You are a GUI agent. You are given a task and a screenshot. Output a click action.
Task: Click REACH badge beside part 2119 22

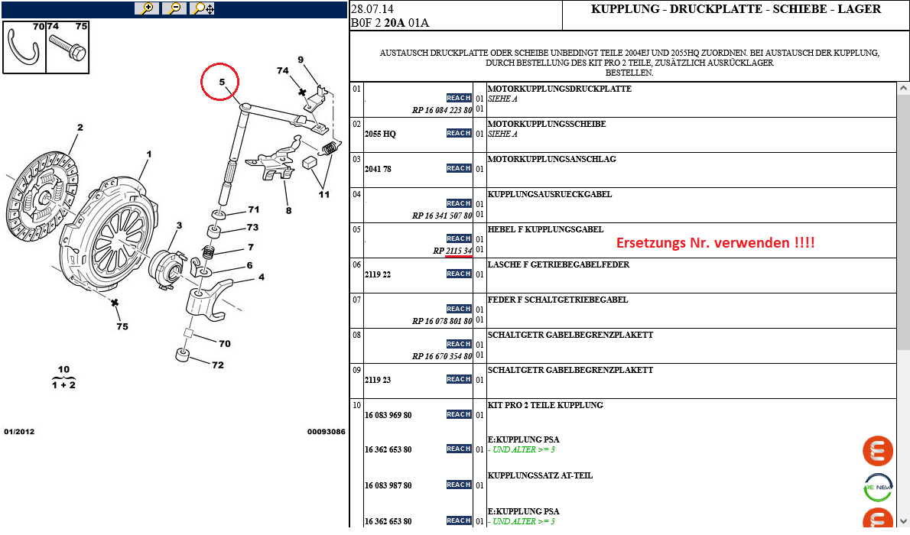(459, 274)
